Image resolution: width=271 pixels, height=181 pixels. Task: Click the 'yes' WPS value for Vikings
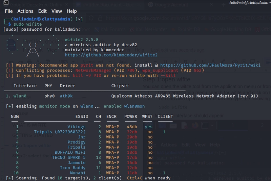coord(149,127)
